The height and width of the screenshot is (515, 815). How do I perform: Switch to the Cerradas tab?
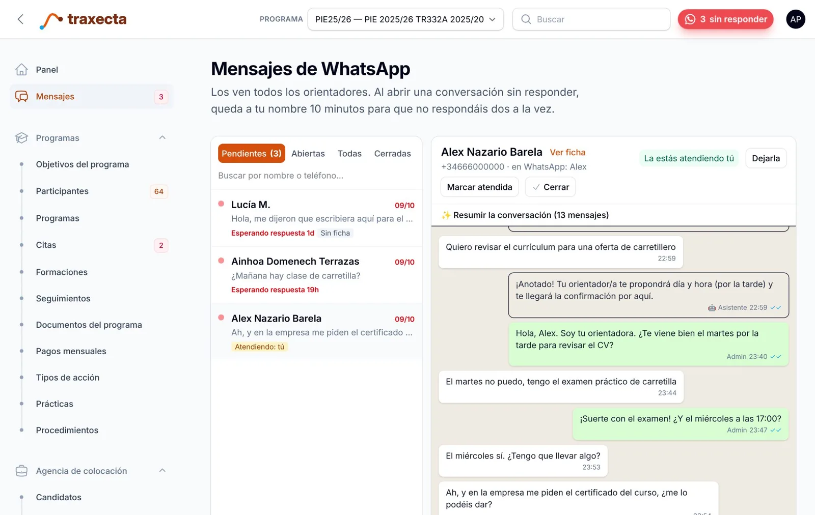coord(392,154)
